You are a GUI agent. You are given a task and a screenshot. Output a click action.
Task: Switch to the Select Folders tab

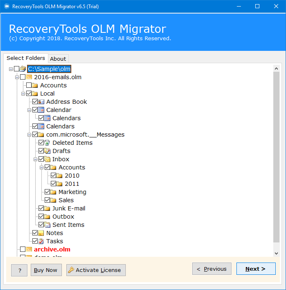[x=26, y=58]
